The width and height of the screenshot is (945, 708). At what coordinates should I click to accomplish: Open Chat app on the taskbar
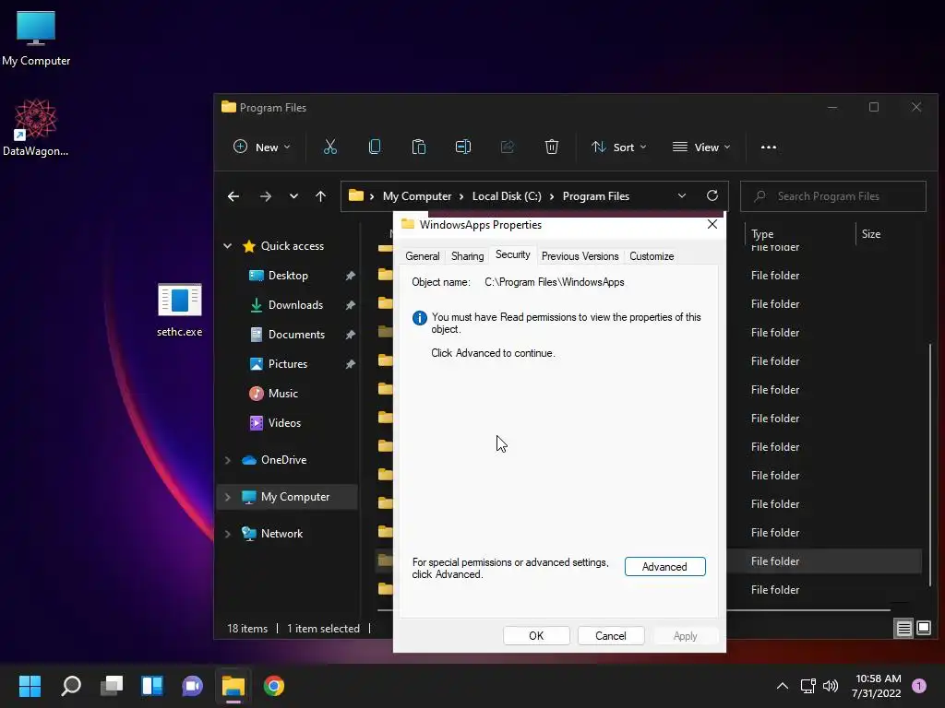(x=192, y=686)
